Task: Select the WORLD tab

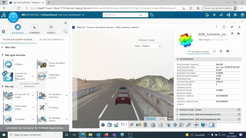Action: [x=51, y=29]
